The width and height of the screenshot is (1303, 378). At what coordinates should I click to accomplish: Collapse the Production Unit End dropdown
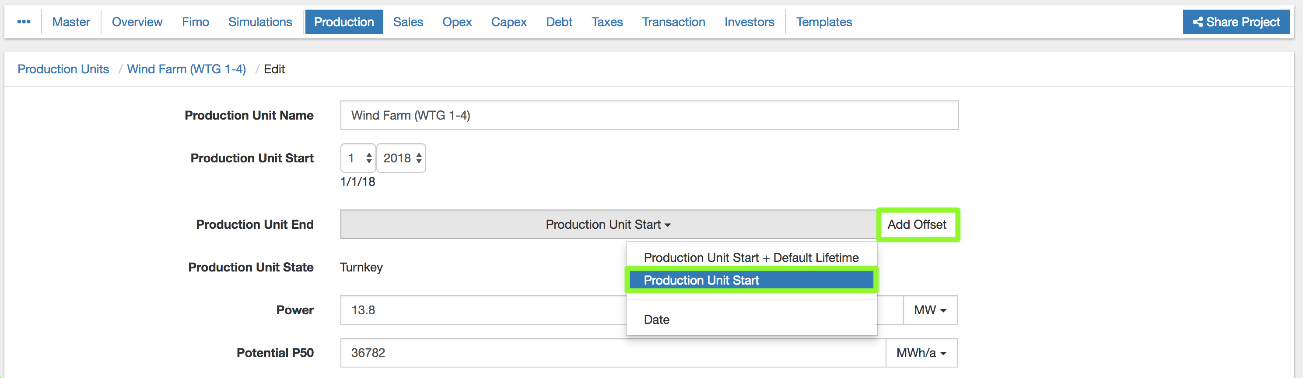pyautogui.click(x=608, y=225)
